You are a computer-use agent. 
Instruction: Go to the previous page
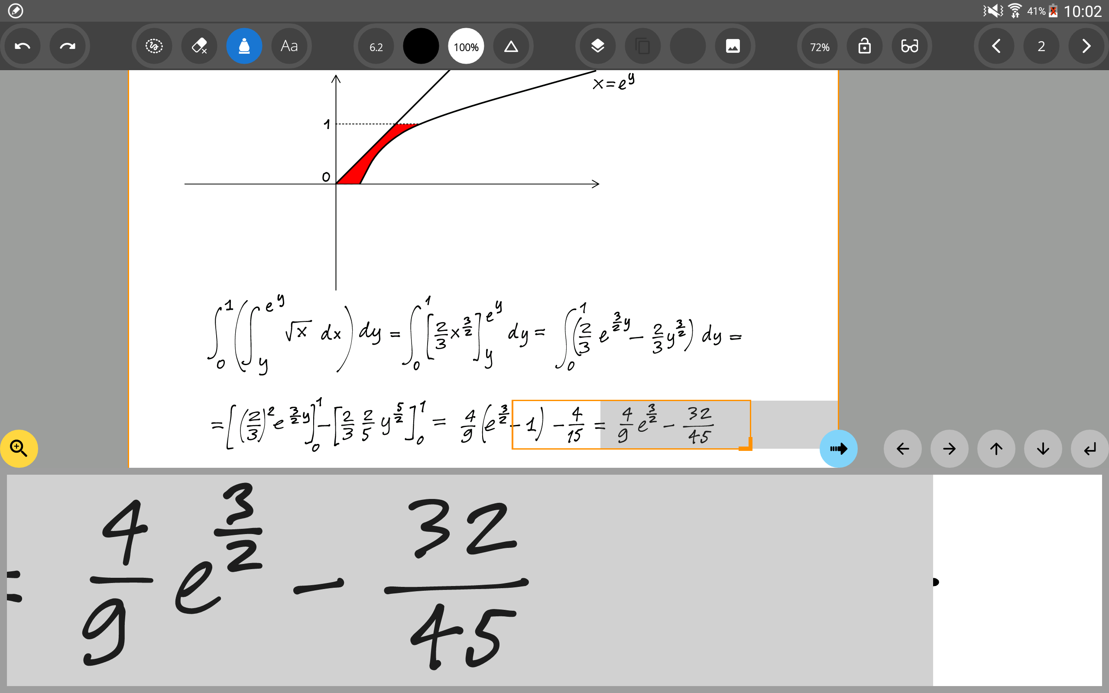996,46
